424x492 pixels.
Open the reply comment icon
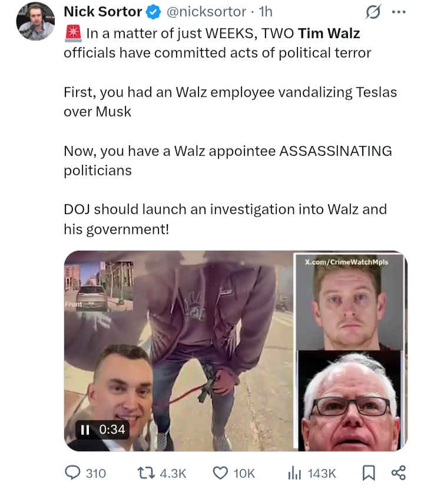(72, 473)
